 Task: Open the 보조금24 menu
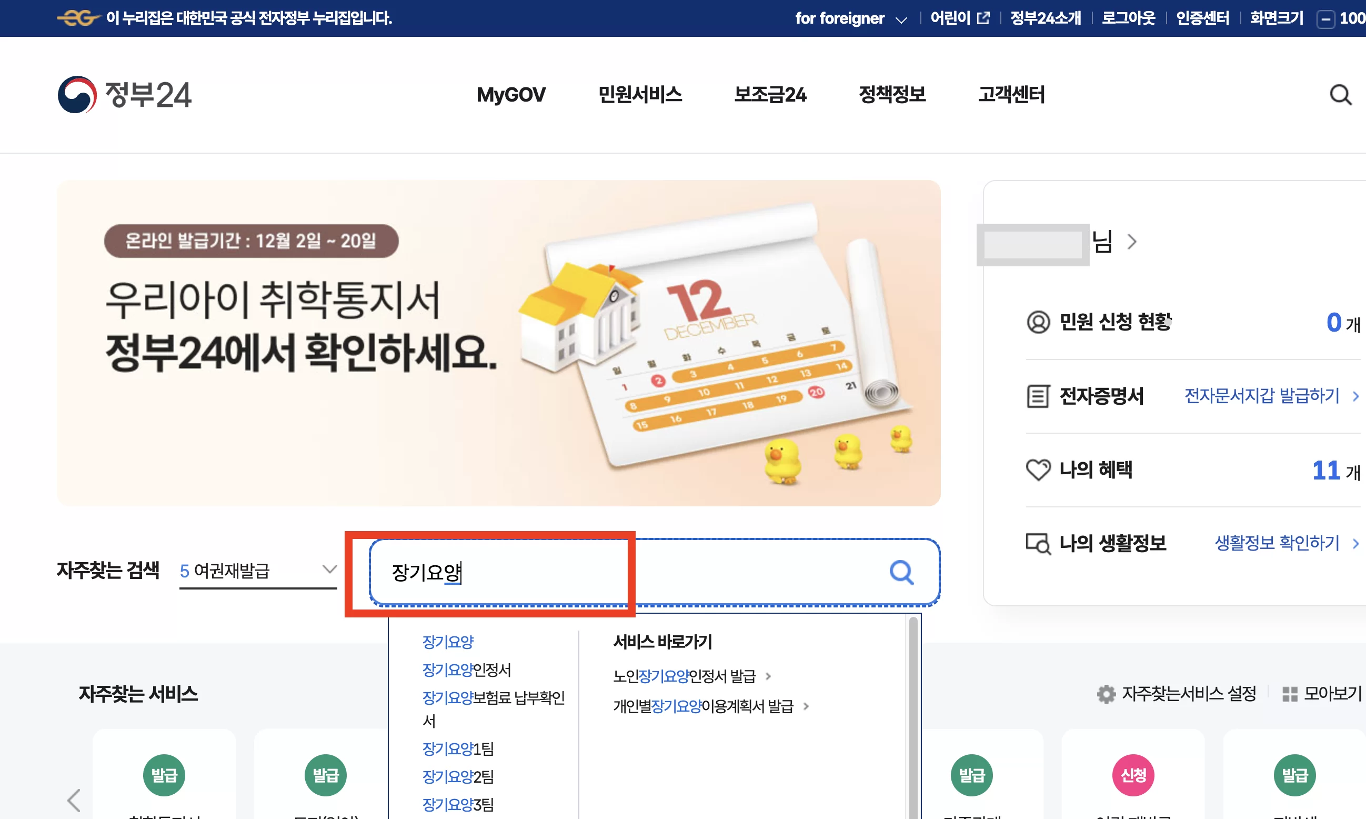[x=770, y=95]
